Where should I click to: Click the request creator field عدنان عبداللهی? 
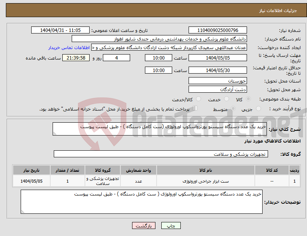pyautogui.click(x=169, y=48)
